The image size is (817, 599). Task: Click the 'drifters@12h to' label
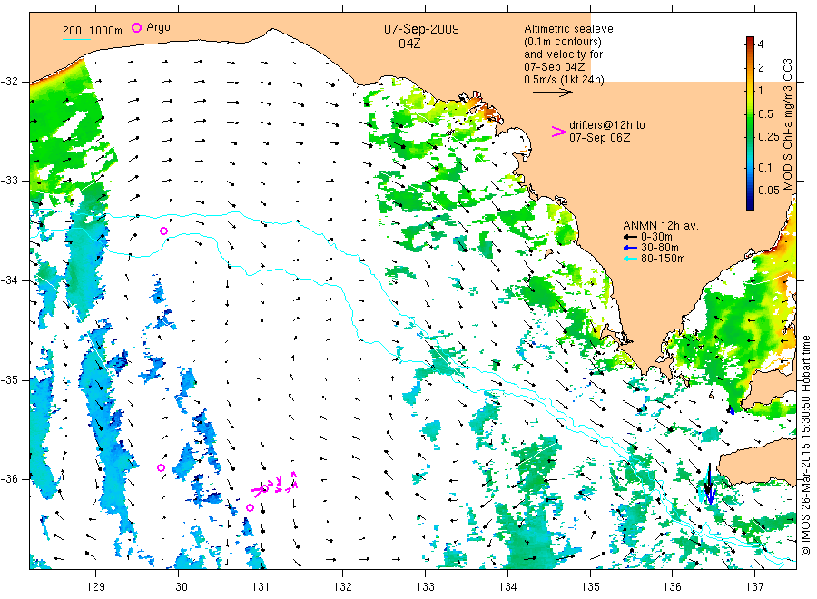tap(607, 125)
